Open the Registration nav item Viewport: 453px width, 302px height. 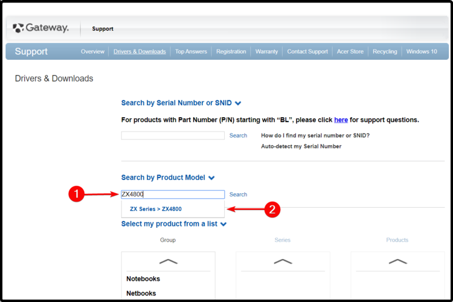pyautogui.click(x=231, y=51)
